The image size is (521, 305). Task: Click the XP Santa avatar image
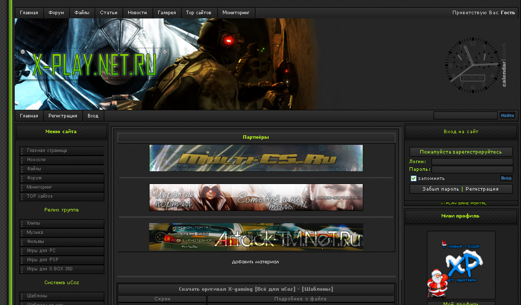click(461, 265)
